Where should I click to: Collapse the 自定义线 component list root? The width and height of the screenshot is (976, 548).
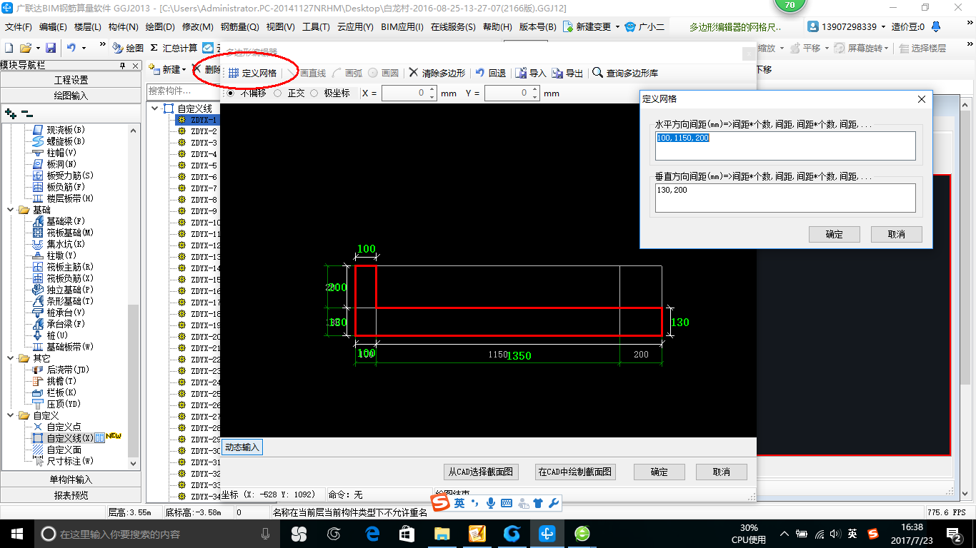pyautogui.click(x=155, y=108)
